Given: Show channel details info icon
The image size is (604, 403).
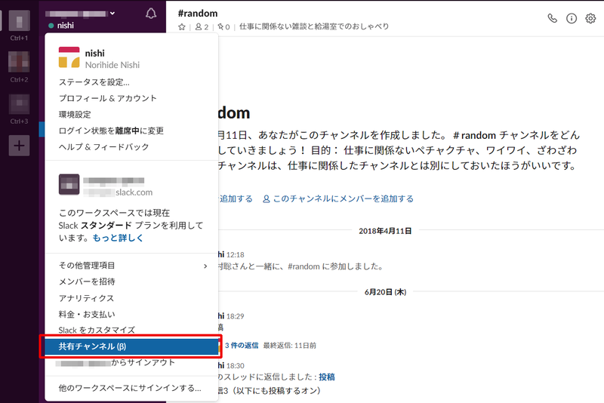Looking at the screenshot, I should (572, 18).
